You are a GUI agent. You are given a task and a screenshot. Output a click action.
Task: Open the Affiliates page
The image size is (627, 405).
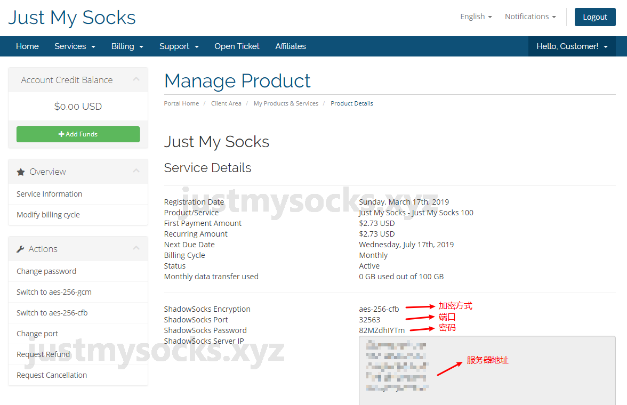(290, 46)
